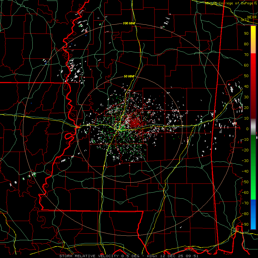
Task: Click the "50 NMI" range ring label
Action: click(129, 76)
